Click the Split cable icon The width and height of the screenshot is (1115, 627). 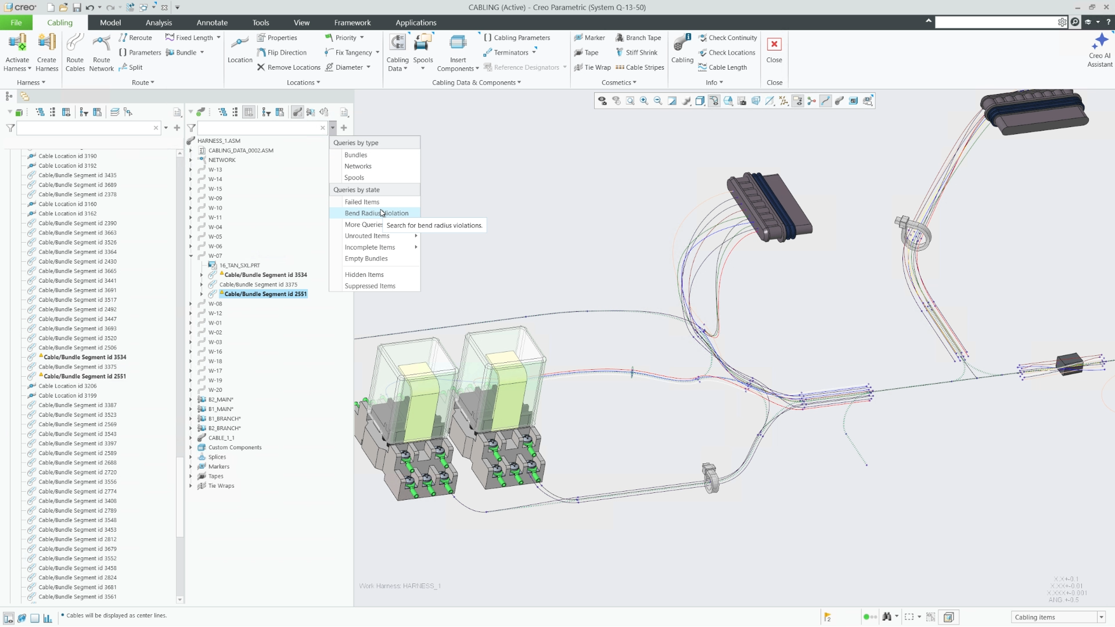[x=123, y=67]
